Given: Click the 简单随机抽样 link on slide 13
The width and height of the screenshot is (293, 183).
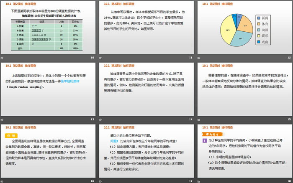Looking at the screenshot, I should 75,82.
